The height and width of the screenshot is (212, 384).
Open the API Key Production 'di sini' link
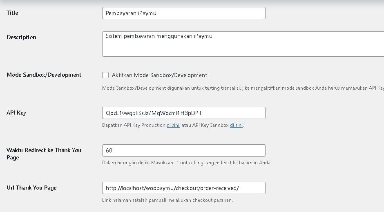(173, 125)
